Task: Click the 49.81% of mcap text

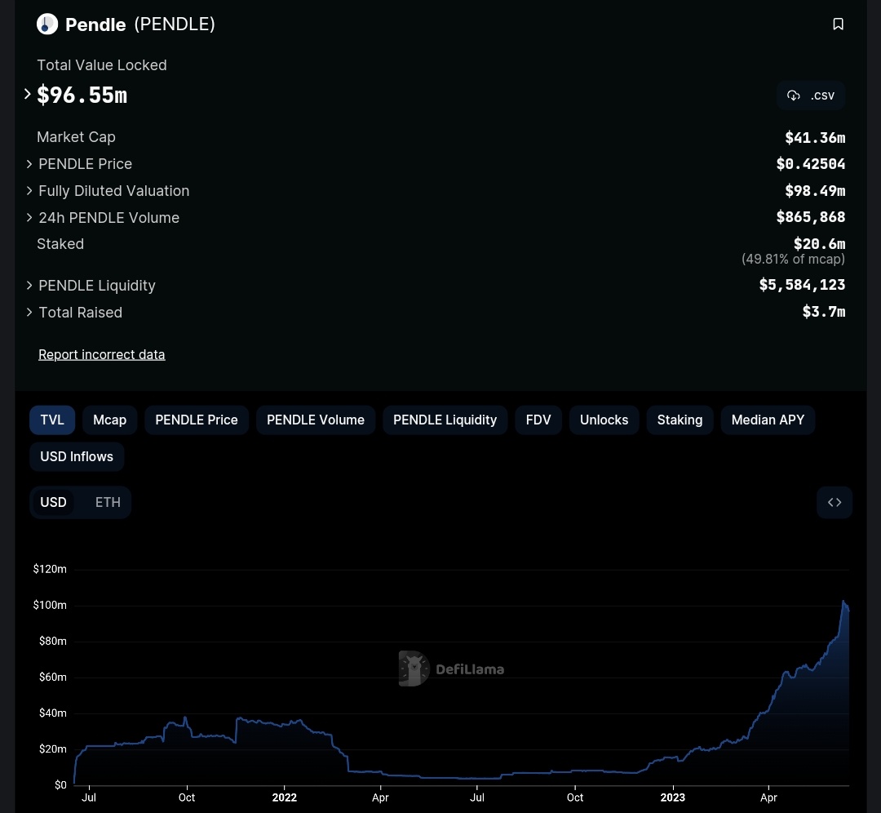Action: 794,260
